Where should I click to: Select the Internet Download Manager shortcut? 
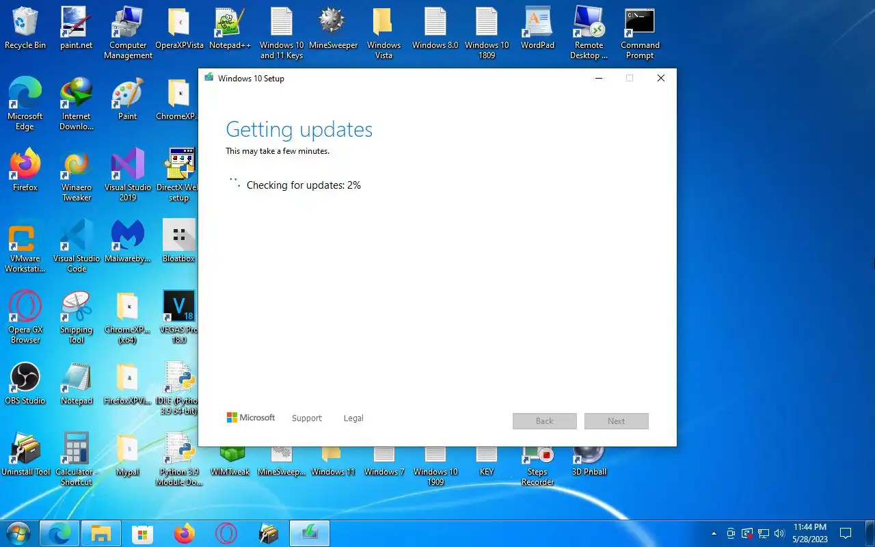point(77,104)
